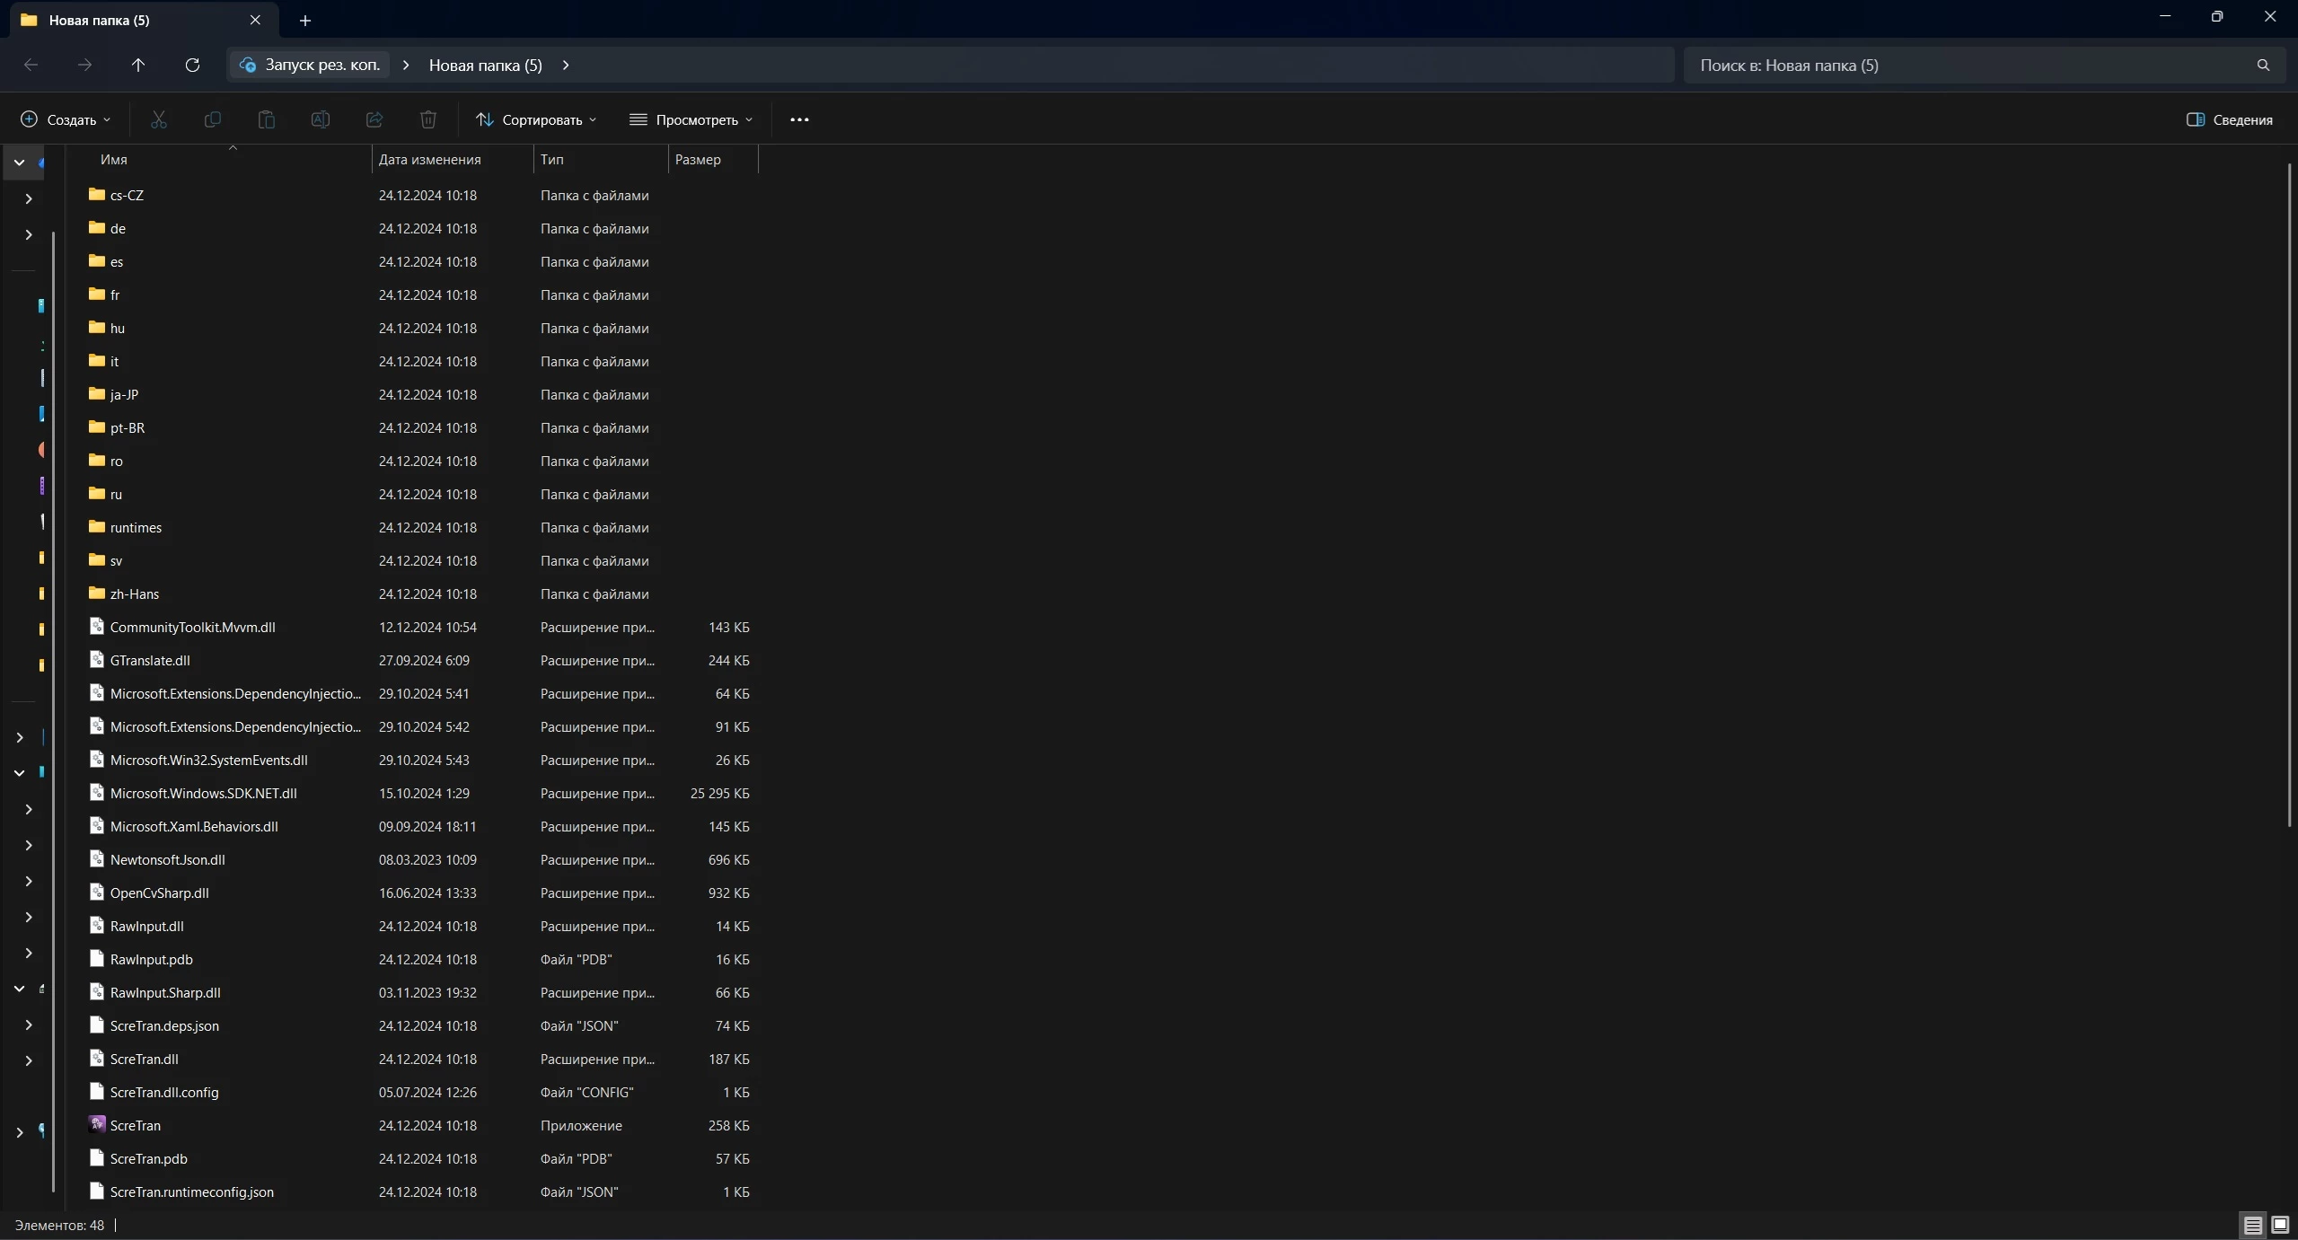Click the search field Поиск в: Новая папка (5)
The image size is (2298, 1240).
(1967, 65)
